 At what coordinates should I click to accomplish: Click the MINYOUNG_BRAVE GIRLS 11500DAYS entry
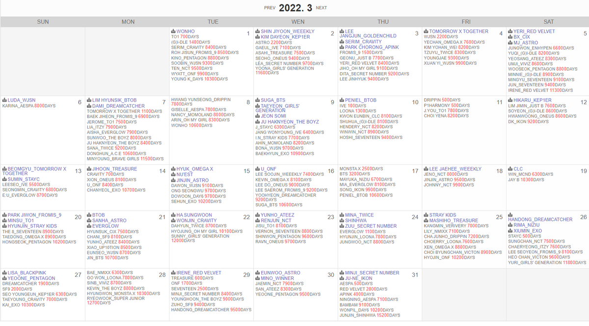(125, 159)
